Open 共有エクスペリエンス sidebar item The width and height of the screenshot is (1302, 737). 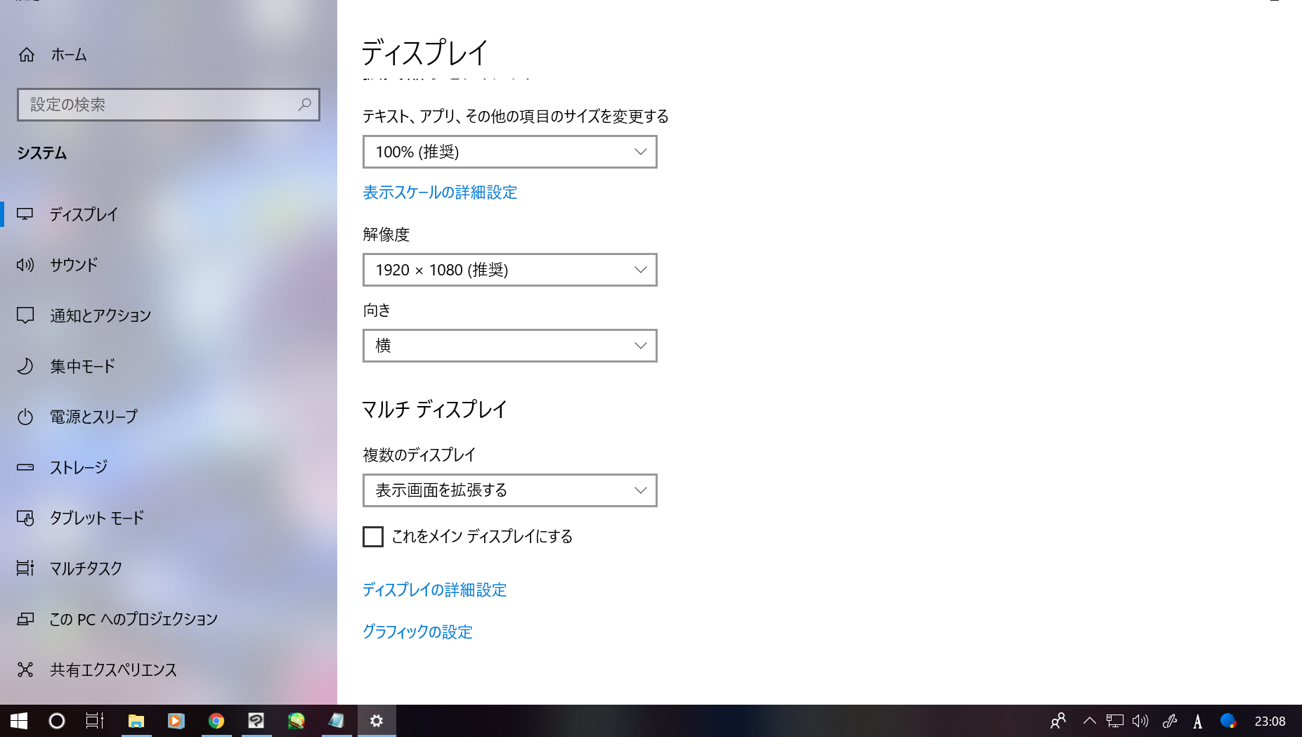pyautogui.click(x=169, y=670)
